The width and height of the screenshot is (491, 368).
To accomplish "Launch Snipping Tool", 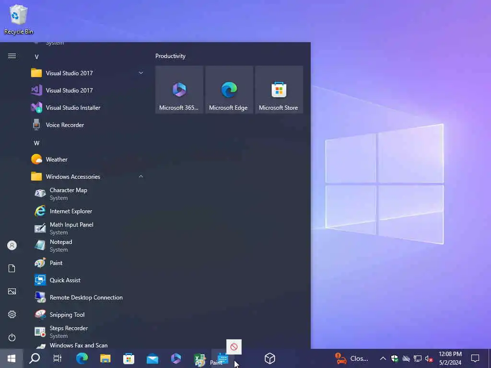I will pyautogui.click(x=87, y=314).
